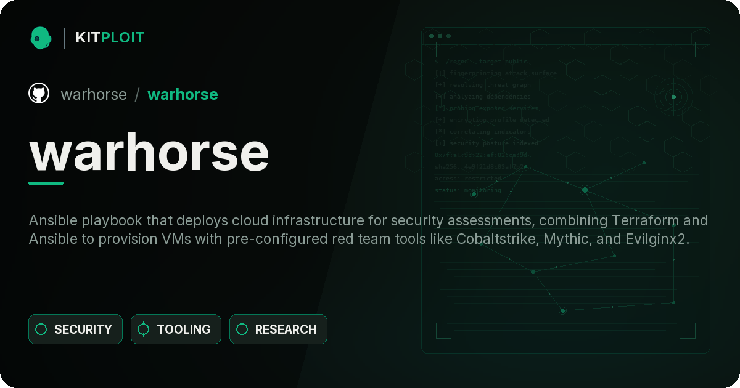Click the KitPloit mascot logo icon
Viewport: 740px width, 388px height.
(41, 38)
